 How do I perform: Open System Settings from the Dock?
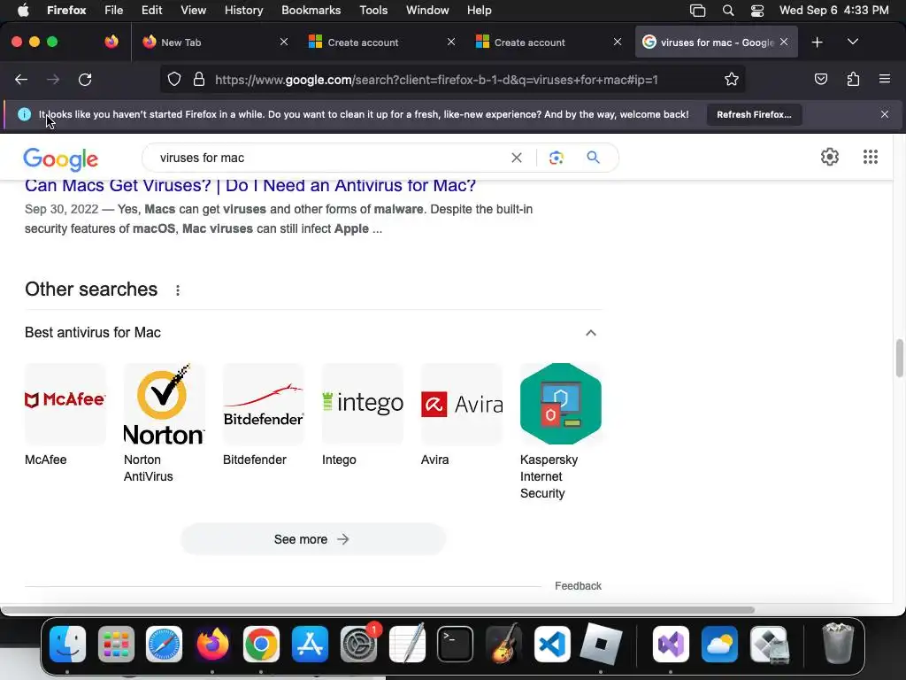pyautogui.click(x=358, y=644)
